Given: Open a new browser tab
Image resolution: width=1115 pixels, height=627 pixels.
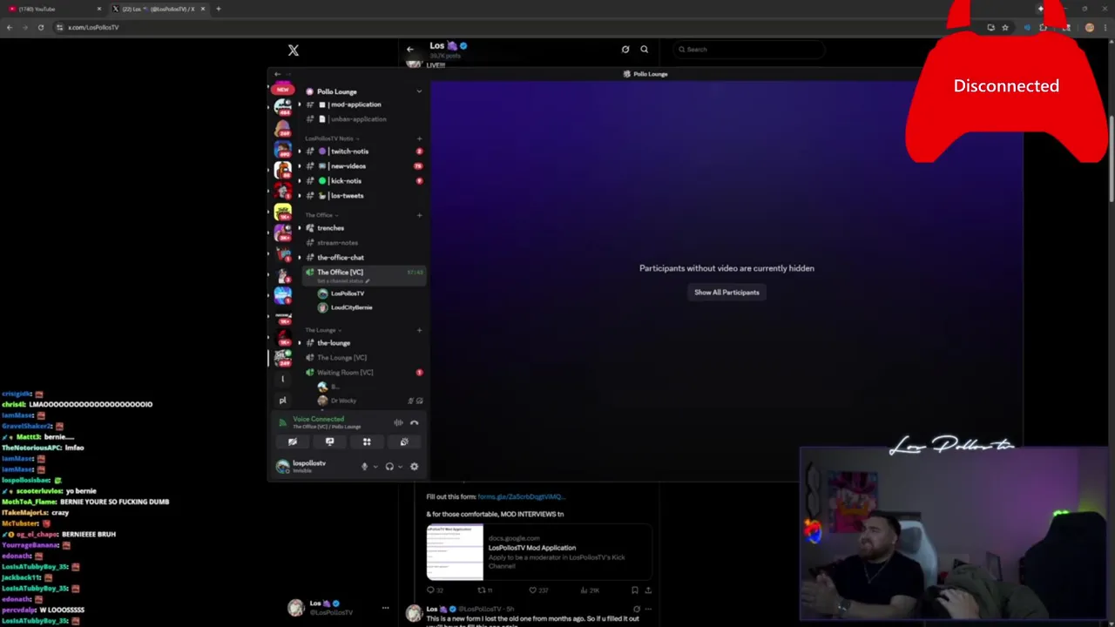Looking at the screenshot, I should [x=218, y=9].
